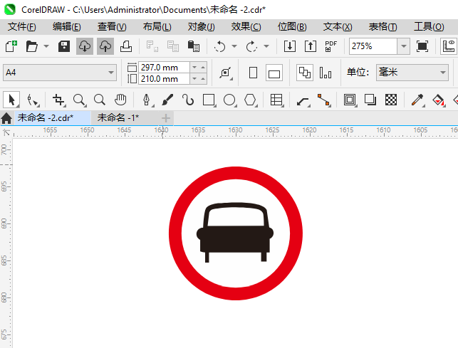
Task: Click the Export icon
Action: point(311,46)
